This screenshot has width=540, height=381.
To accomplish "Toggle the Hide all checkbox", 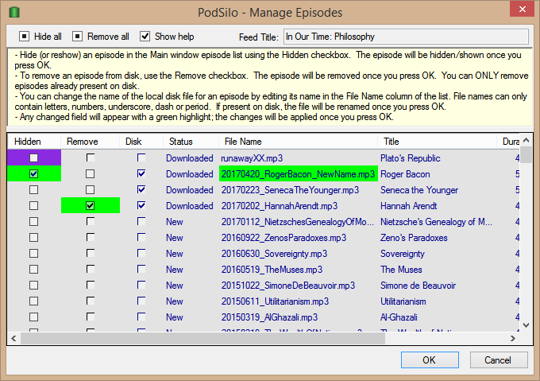I will (x=24, y=37).
